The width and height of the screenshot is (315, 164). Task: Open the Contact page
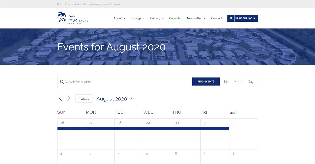(216, 18)
